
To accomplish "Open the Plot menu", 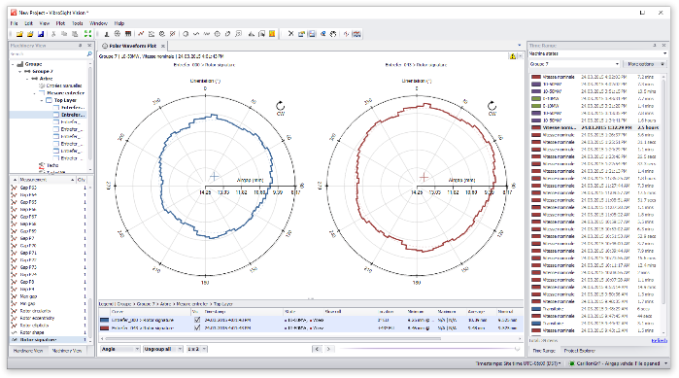I will coord(60,23).
